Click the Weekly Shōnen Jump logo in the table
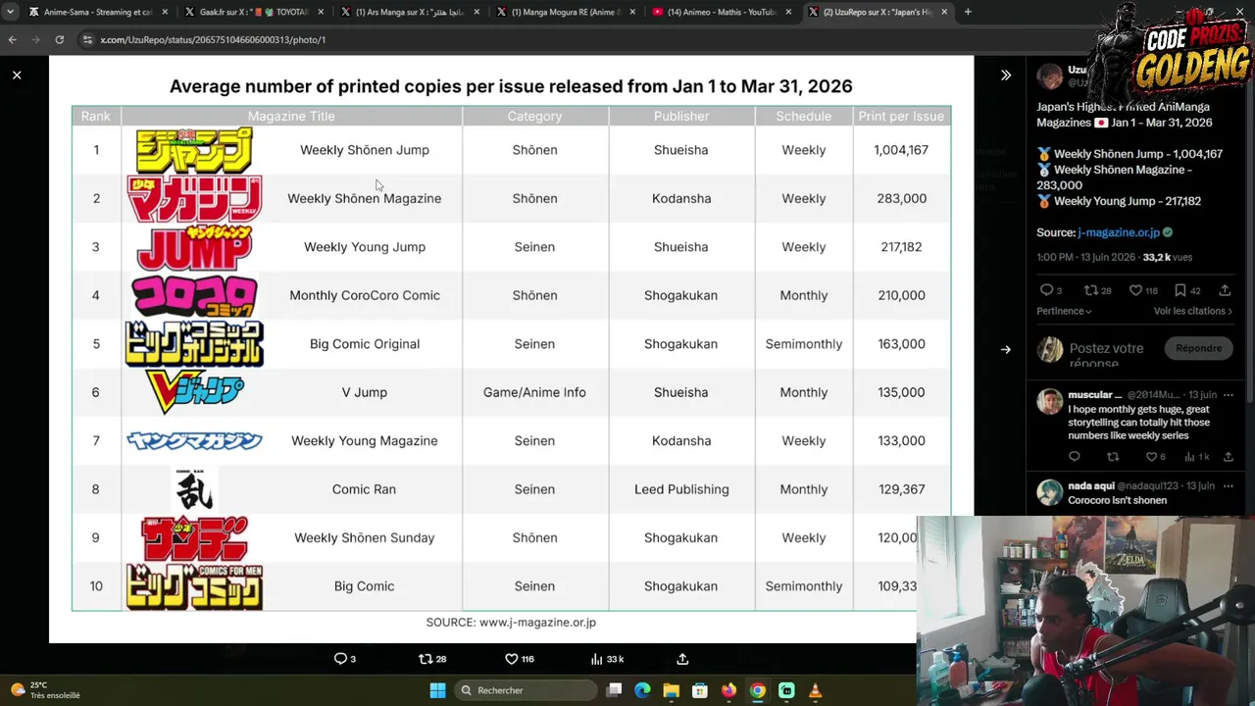 click(194, 150)
